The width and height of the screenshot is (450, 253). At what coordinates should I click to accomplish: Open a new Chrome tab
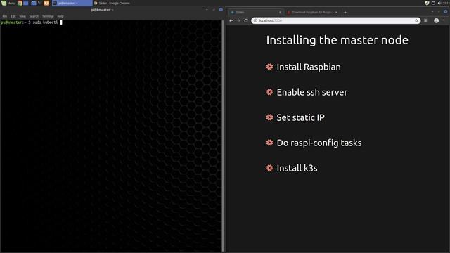345,13
